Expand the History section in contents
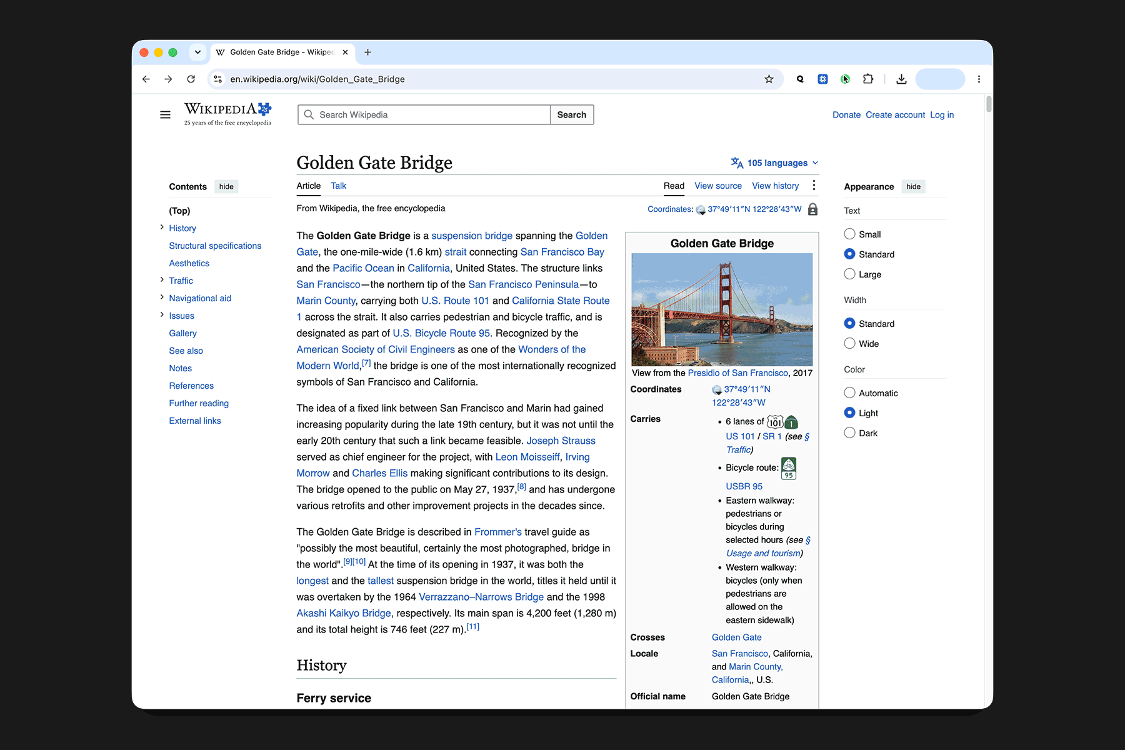The height and width of the screenshot is (750, 1125). [x=162, y=227]
